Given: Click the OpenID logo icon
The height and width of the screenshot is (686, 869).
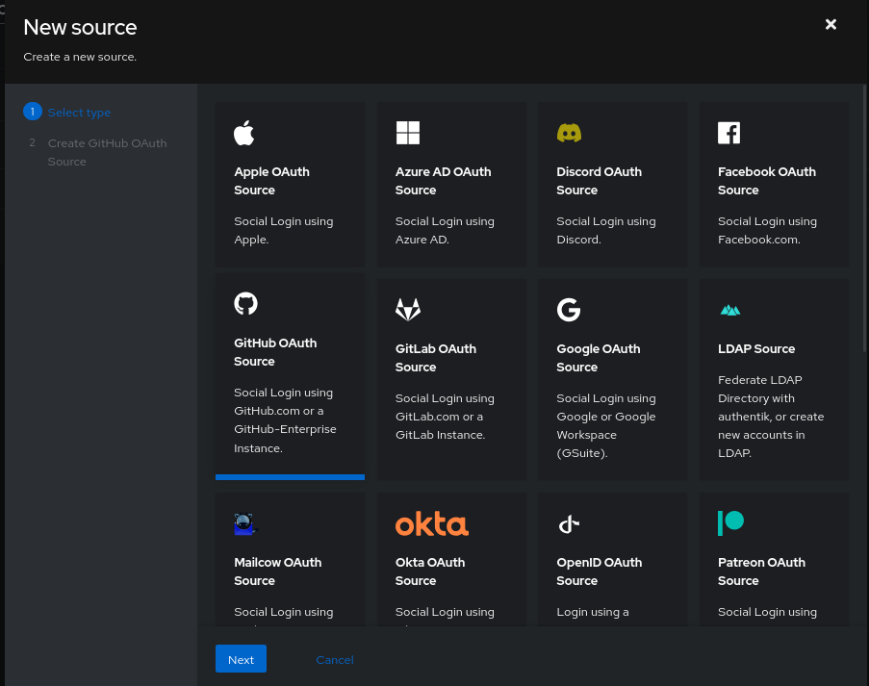Looking at the screenshot, I should (569, 523).
